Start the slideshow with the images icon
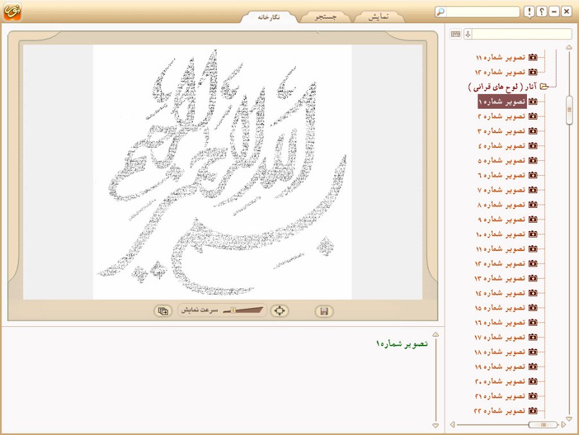The height and width of the screenshot is (435, 579). (x=163, y=311)
